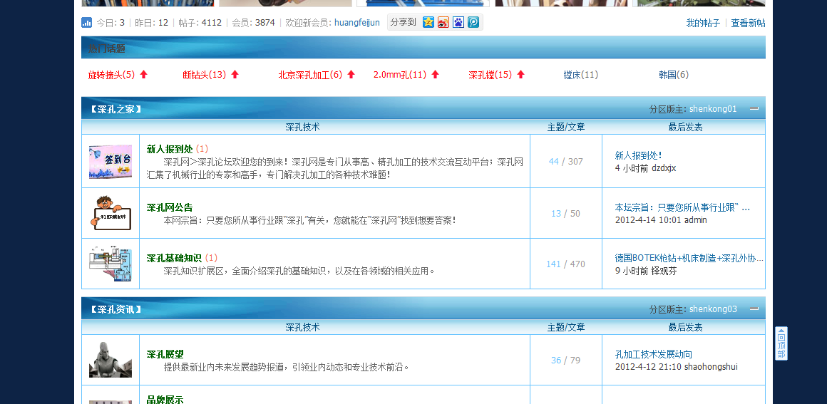Open the 深孔展望 forum

[x=165, y=354]
